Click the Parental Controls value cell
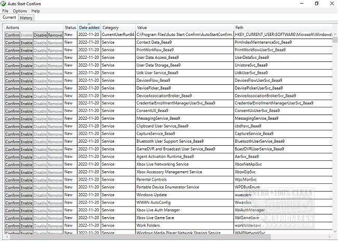This screenshot has width=338, height=241. (185, 180)
